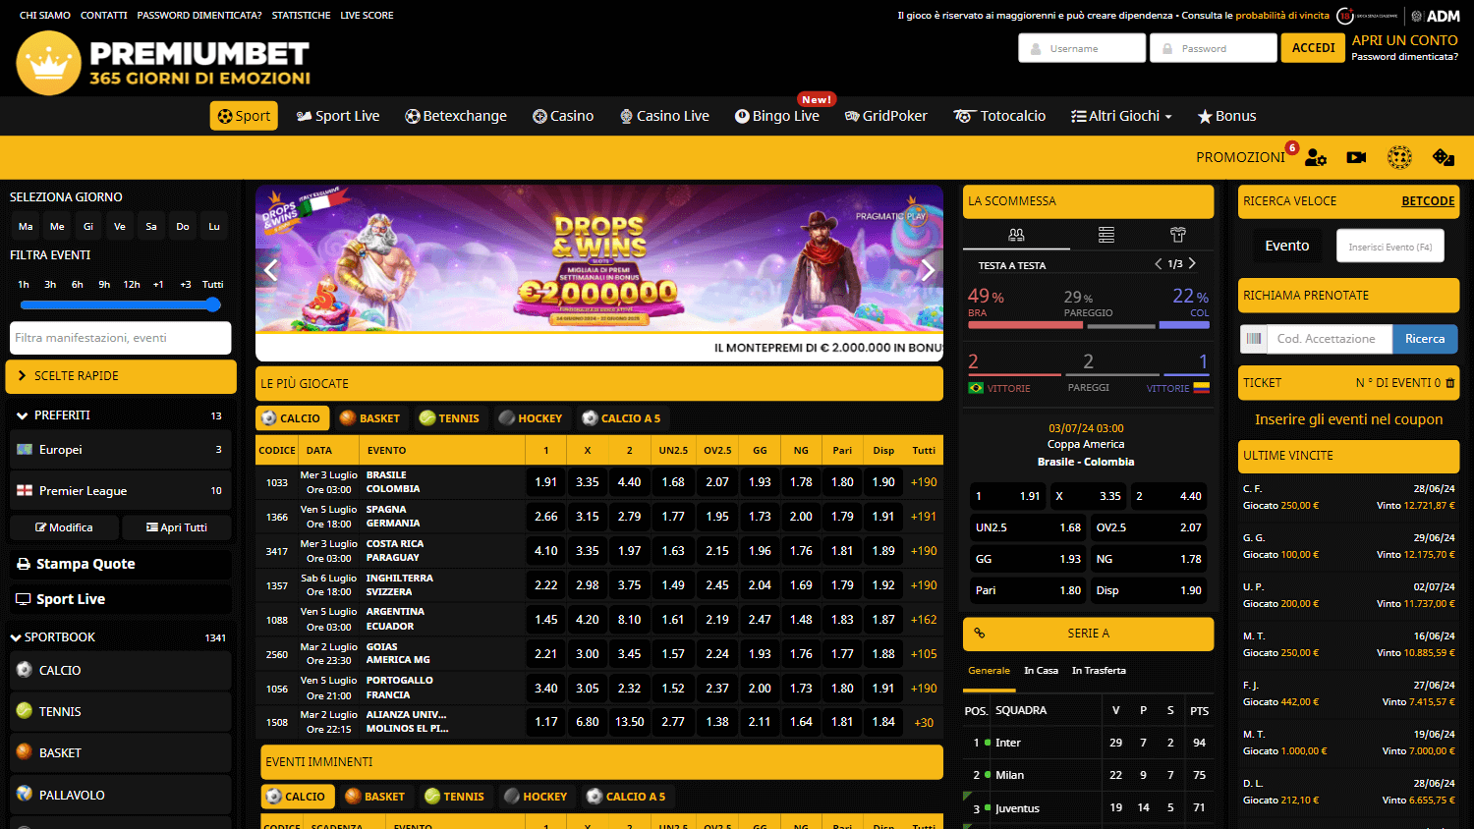Open the Altri Giochi dropdown menu

[x=1121, y=116]
